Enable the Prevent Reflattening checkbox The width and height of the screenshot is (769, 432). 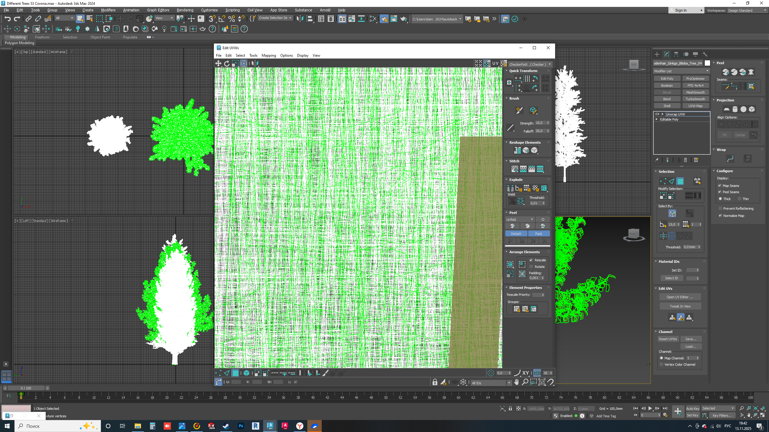pyautogui.click(x=720, y=208)
